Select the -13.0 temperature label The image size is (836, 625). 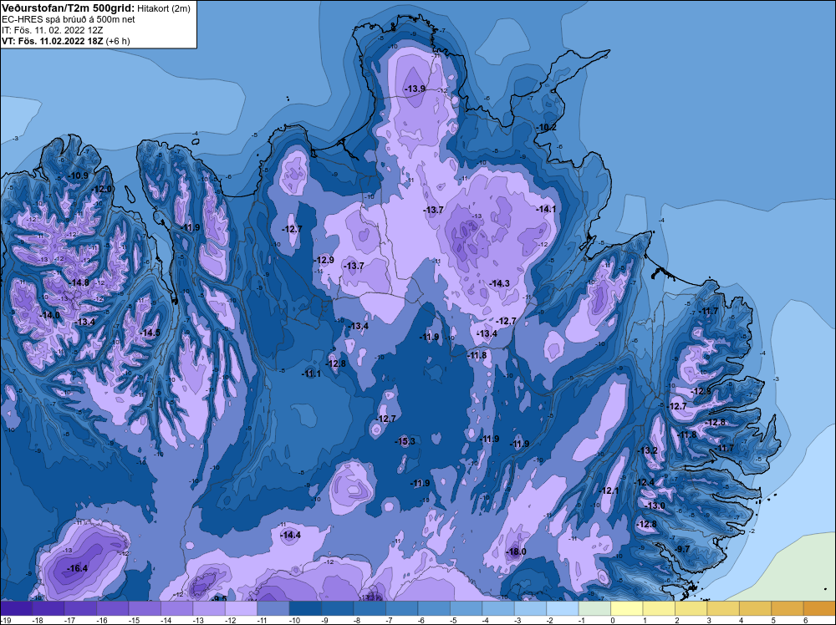pyautogui.click(x=655, y=506)
